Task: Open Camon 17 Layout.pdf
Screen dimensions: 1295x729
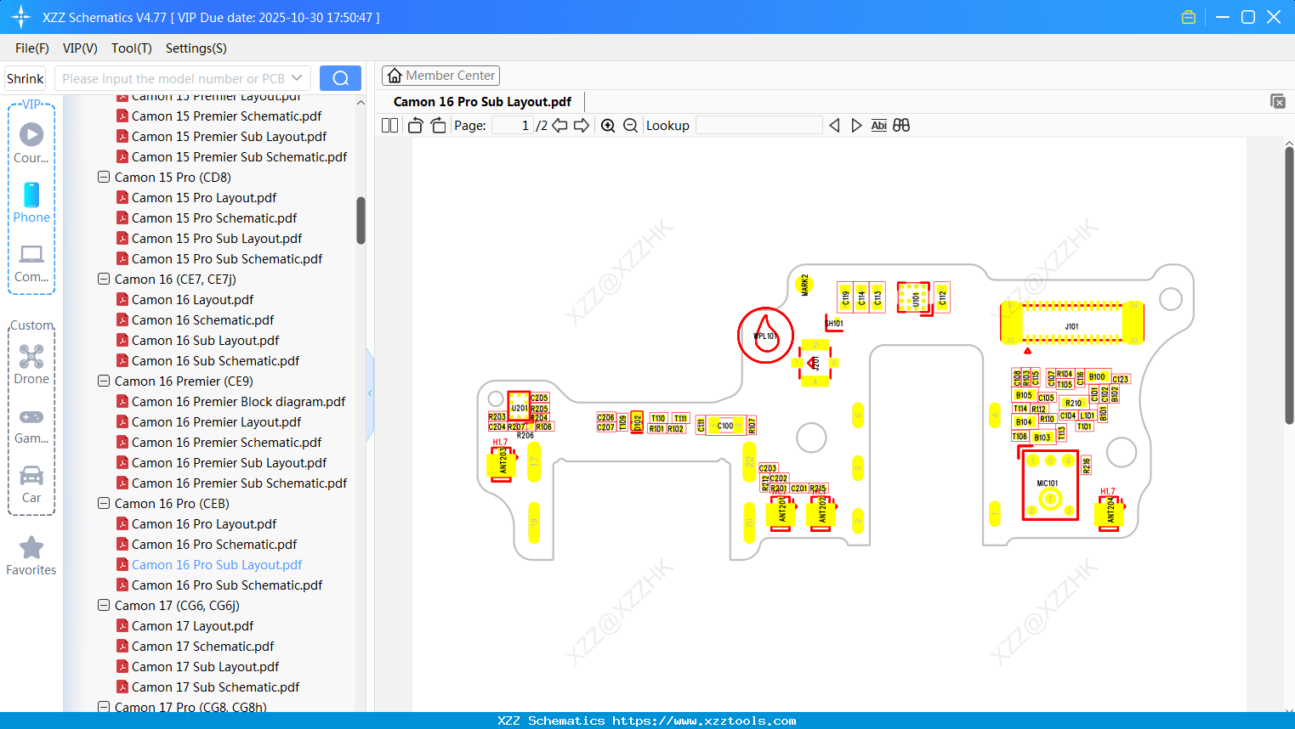Action: tap(192, 626)
